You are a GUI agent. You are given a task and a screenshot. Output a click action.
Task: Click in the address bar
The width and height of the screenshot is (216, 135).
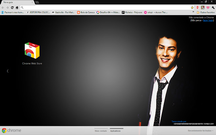[101, 7]
